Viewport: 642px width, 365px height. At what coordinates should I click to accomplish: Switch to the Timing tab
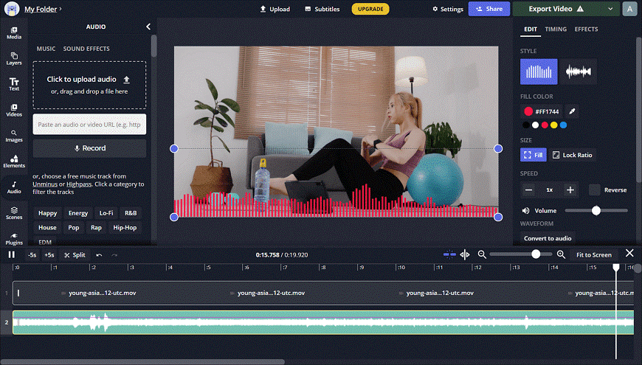tap(556, 29)
